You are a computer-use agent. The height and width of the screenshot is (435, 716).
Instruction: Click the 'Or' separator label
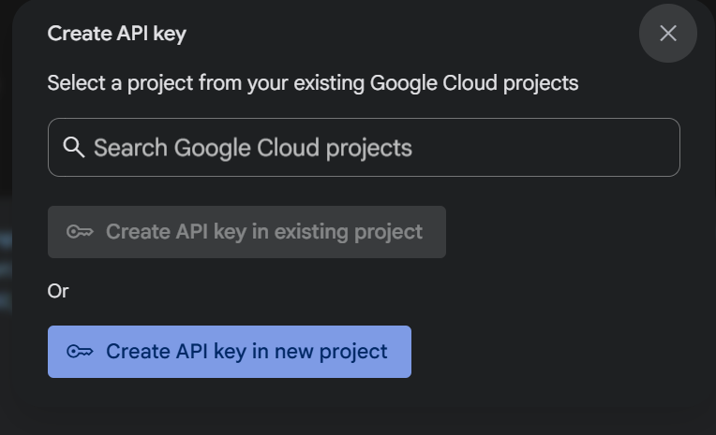pos(58,291)
